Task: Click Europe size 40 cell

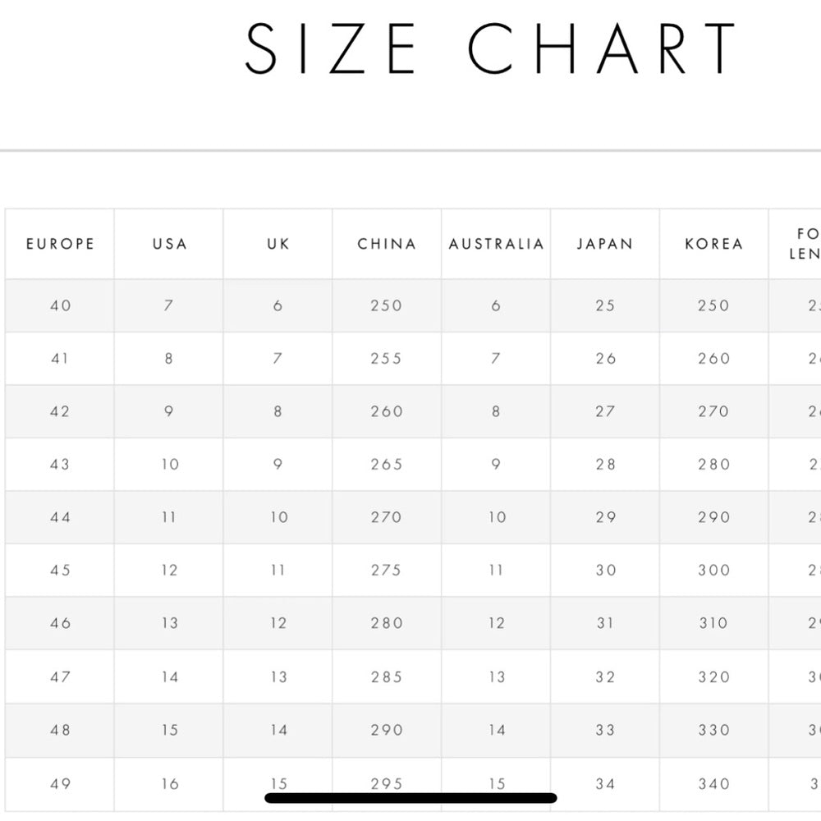Action: pos(60,305)
